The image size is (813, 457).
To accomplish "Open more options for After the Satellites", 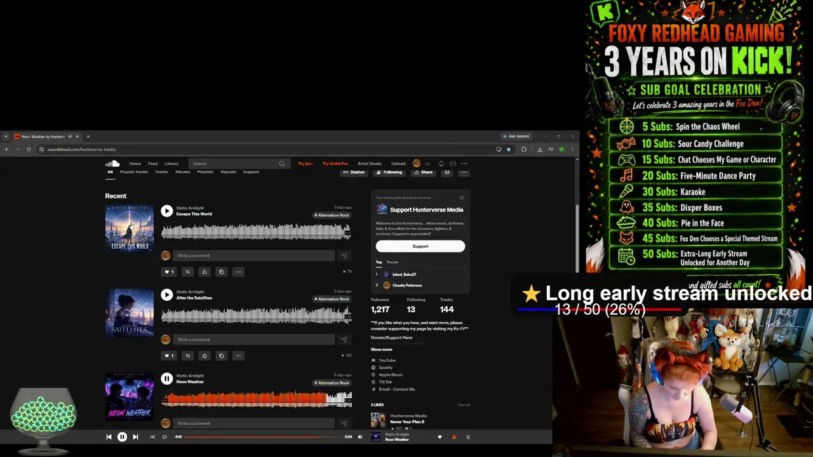I will (238, 355).
